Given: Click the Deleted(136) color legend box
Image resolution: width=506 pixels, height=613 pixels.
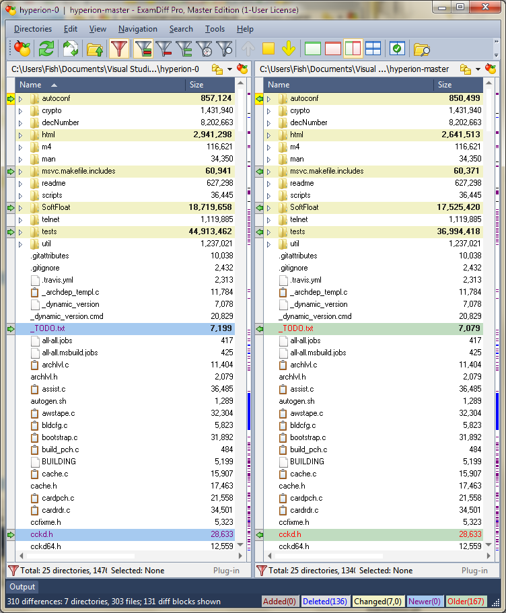Looking at the screenshot, I should [324, 602].
